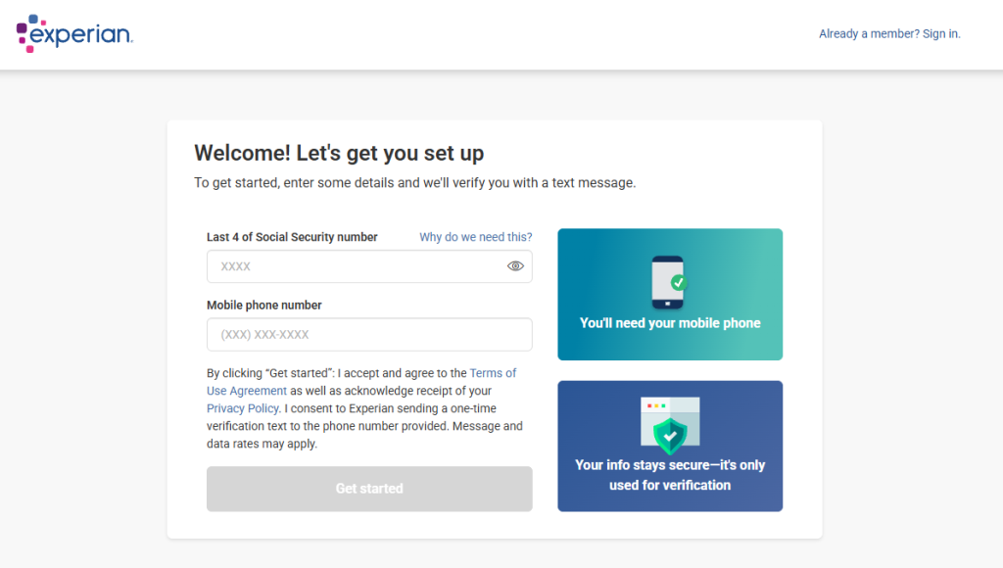Image resolution: width=1003 pixels, height=568 pixels.
Task: Click the "Mobile phone number" field label
Action: [x=264, y=306]
